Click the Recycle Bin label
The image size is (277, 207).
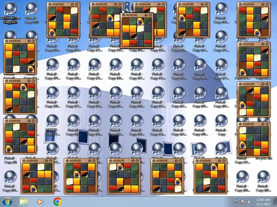(263, 158)
